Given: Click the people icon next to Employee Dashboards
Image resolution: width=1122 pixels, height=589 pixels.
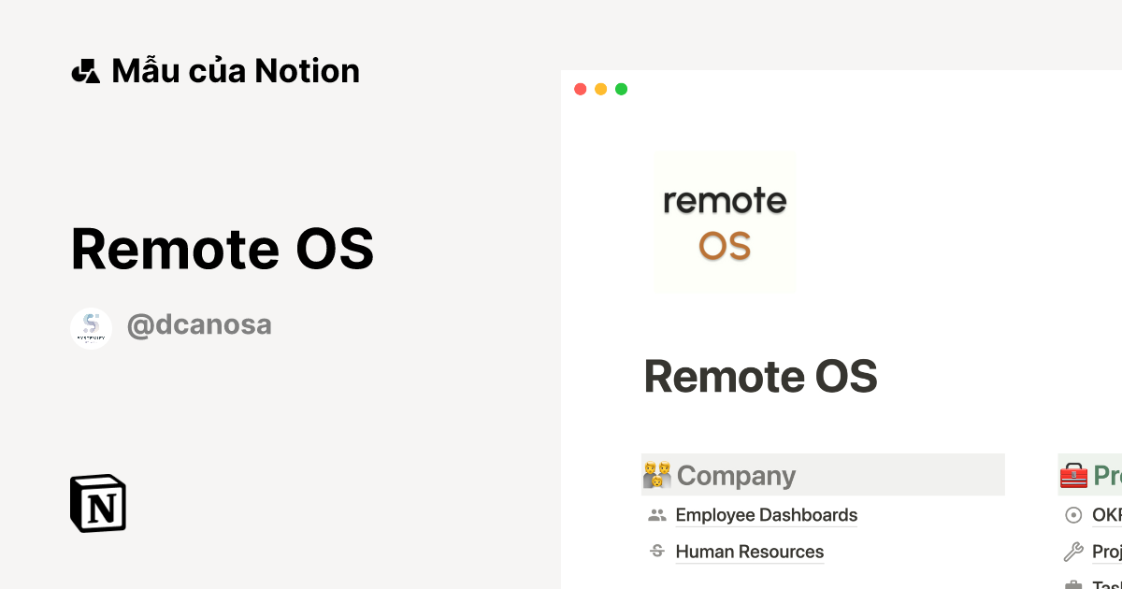Looking at the screenshot, I should coord(656,514).
